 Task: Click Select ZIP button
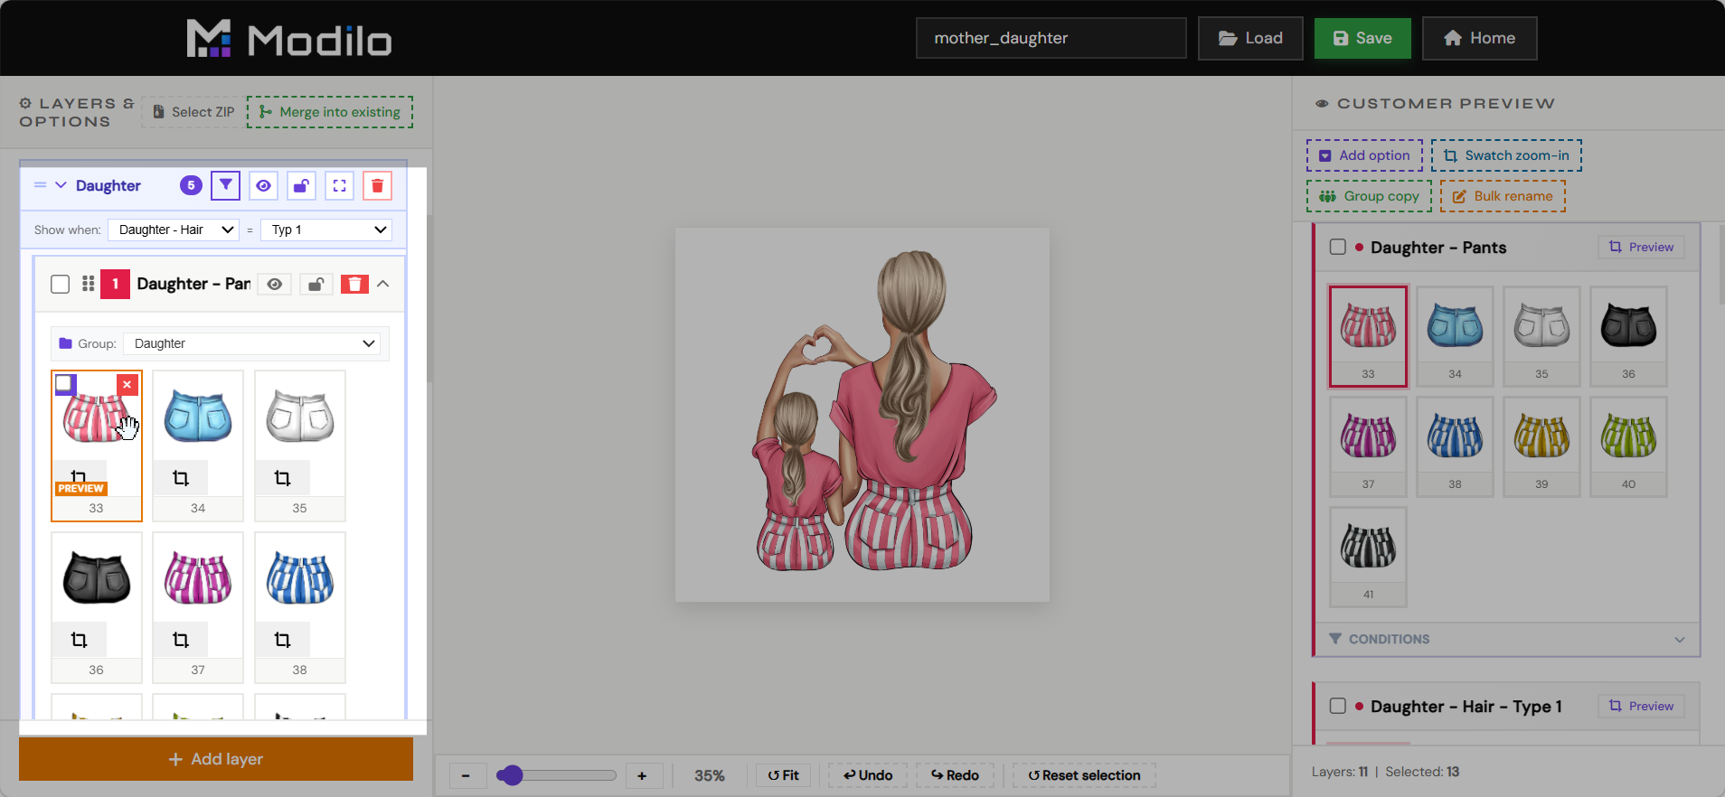point(193,112)
